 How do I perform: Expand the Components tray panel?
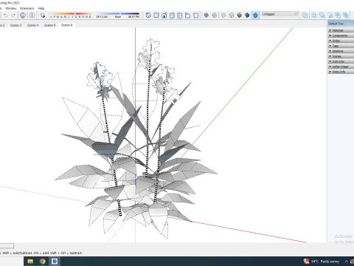pyautogui.click(x=341, y=35)
